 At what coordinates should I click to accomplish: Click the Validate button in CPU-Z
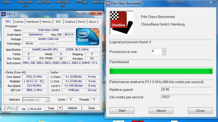72,108
